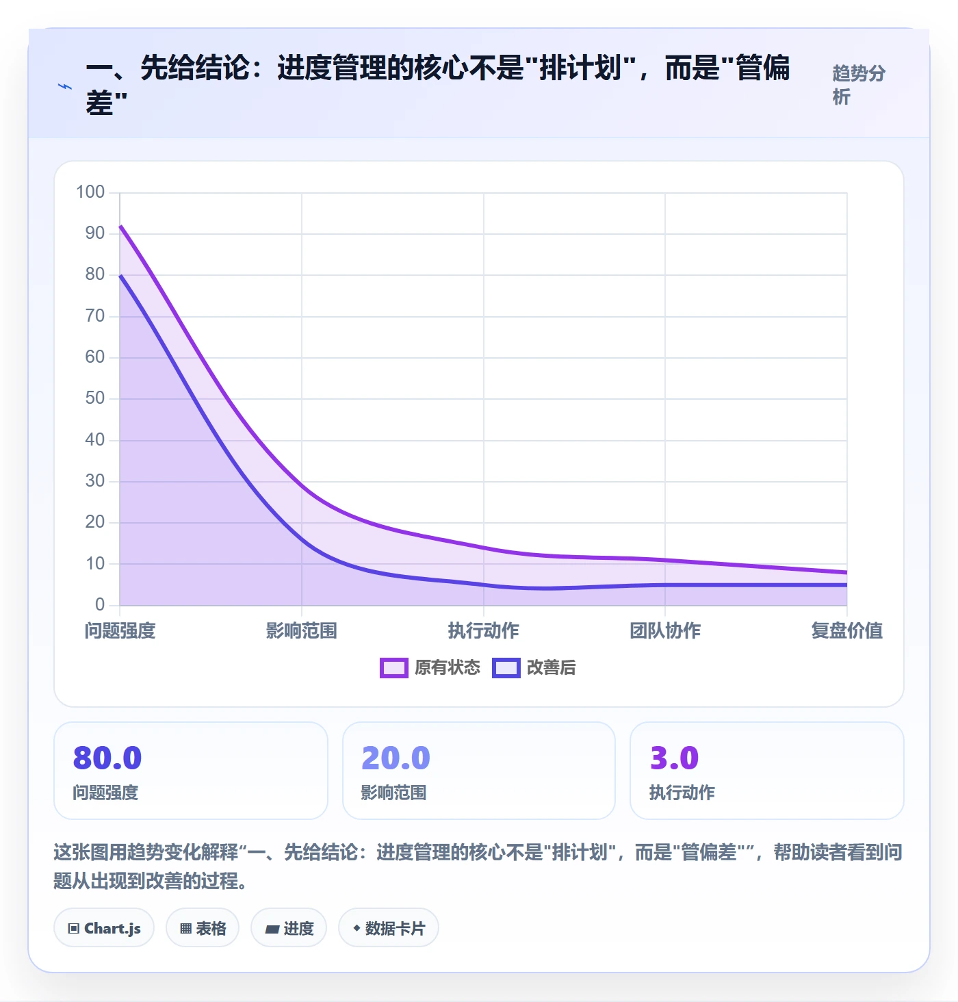
Task: Click the 问题强度 x-axis label
Action: pyautogui.click(x=120, y=630)
